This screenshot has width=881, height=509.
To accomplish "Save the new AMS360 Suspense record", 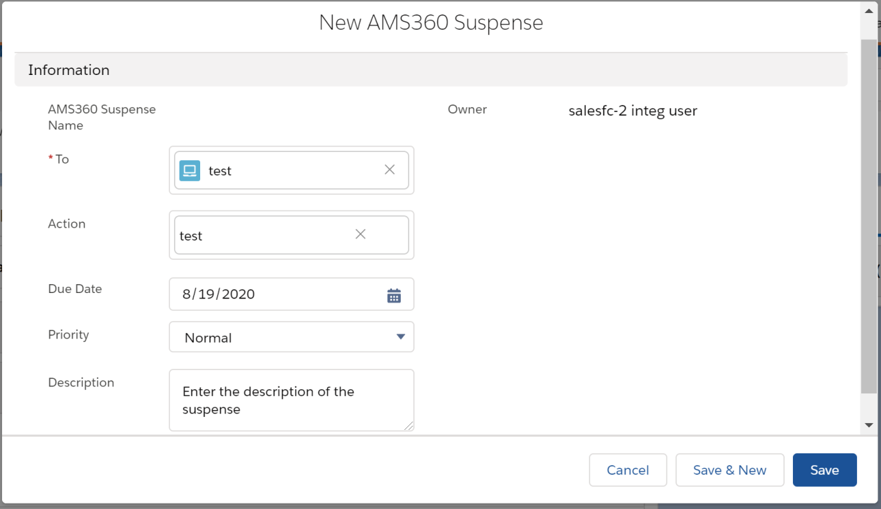I will pos(824,470).
